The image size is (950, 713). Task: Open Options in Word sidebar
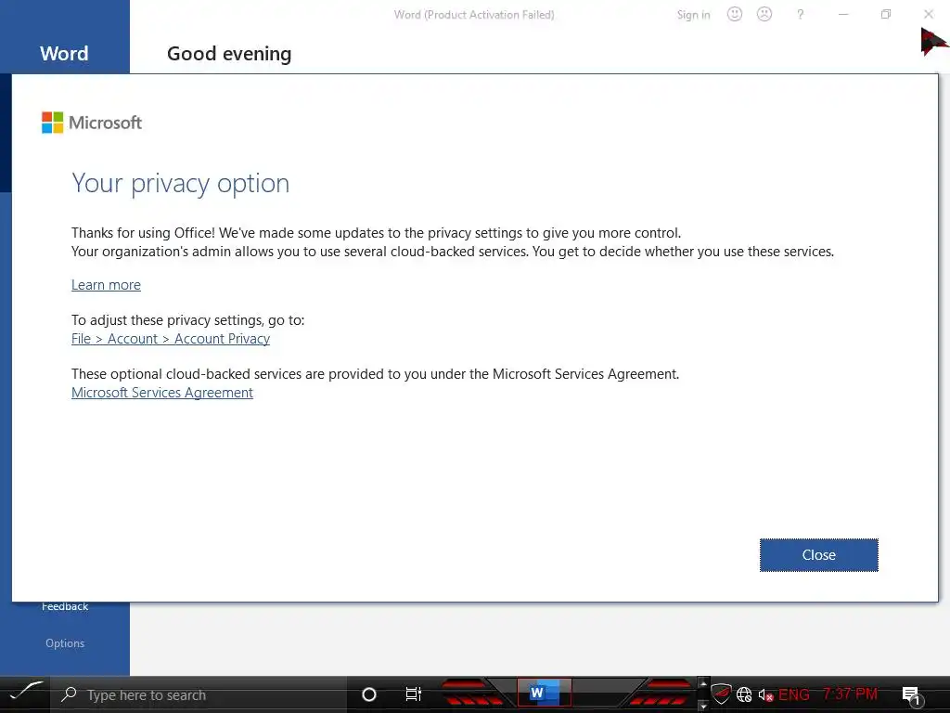pos(65,643)
